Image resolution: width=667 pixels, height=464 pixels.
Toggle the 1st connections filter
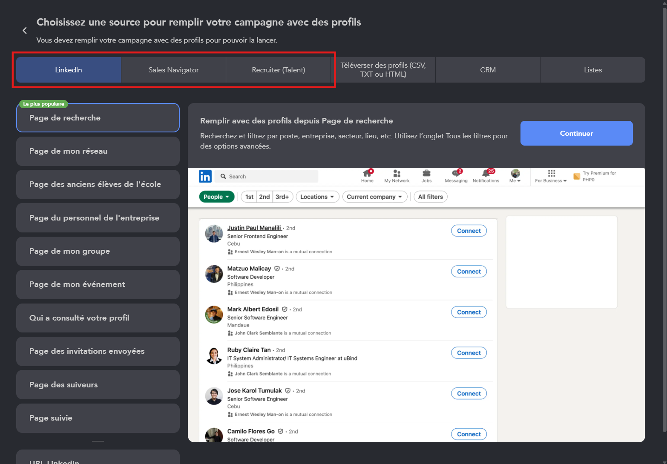249,197
